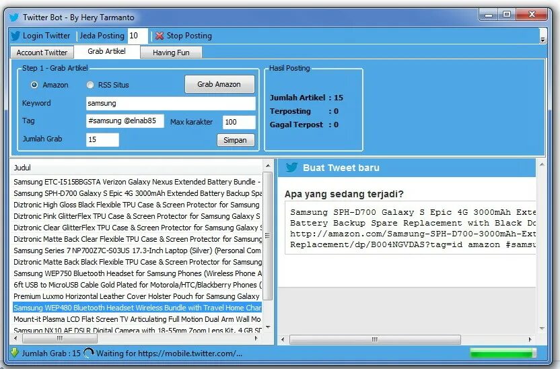This screenshot has height=369, width=560.
Task: Click the loading spinner icon in status bar
Action: click(88, 353)
